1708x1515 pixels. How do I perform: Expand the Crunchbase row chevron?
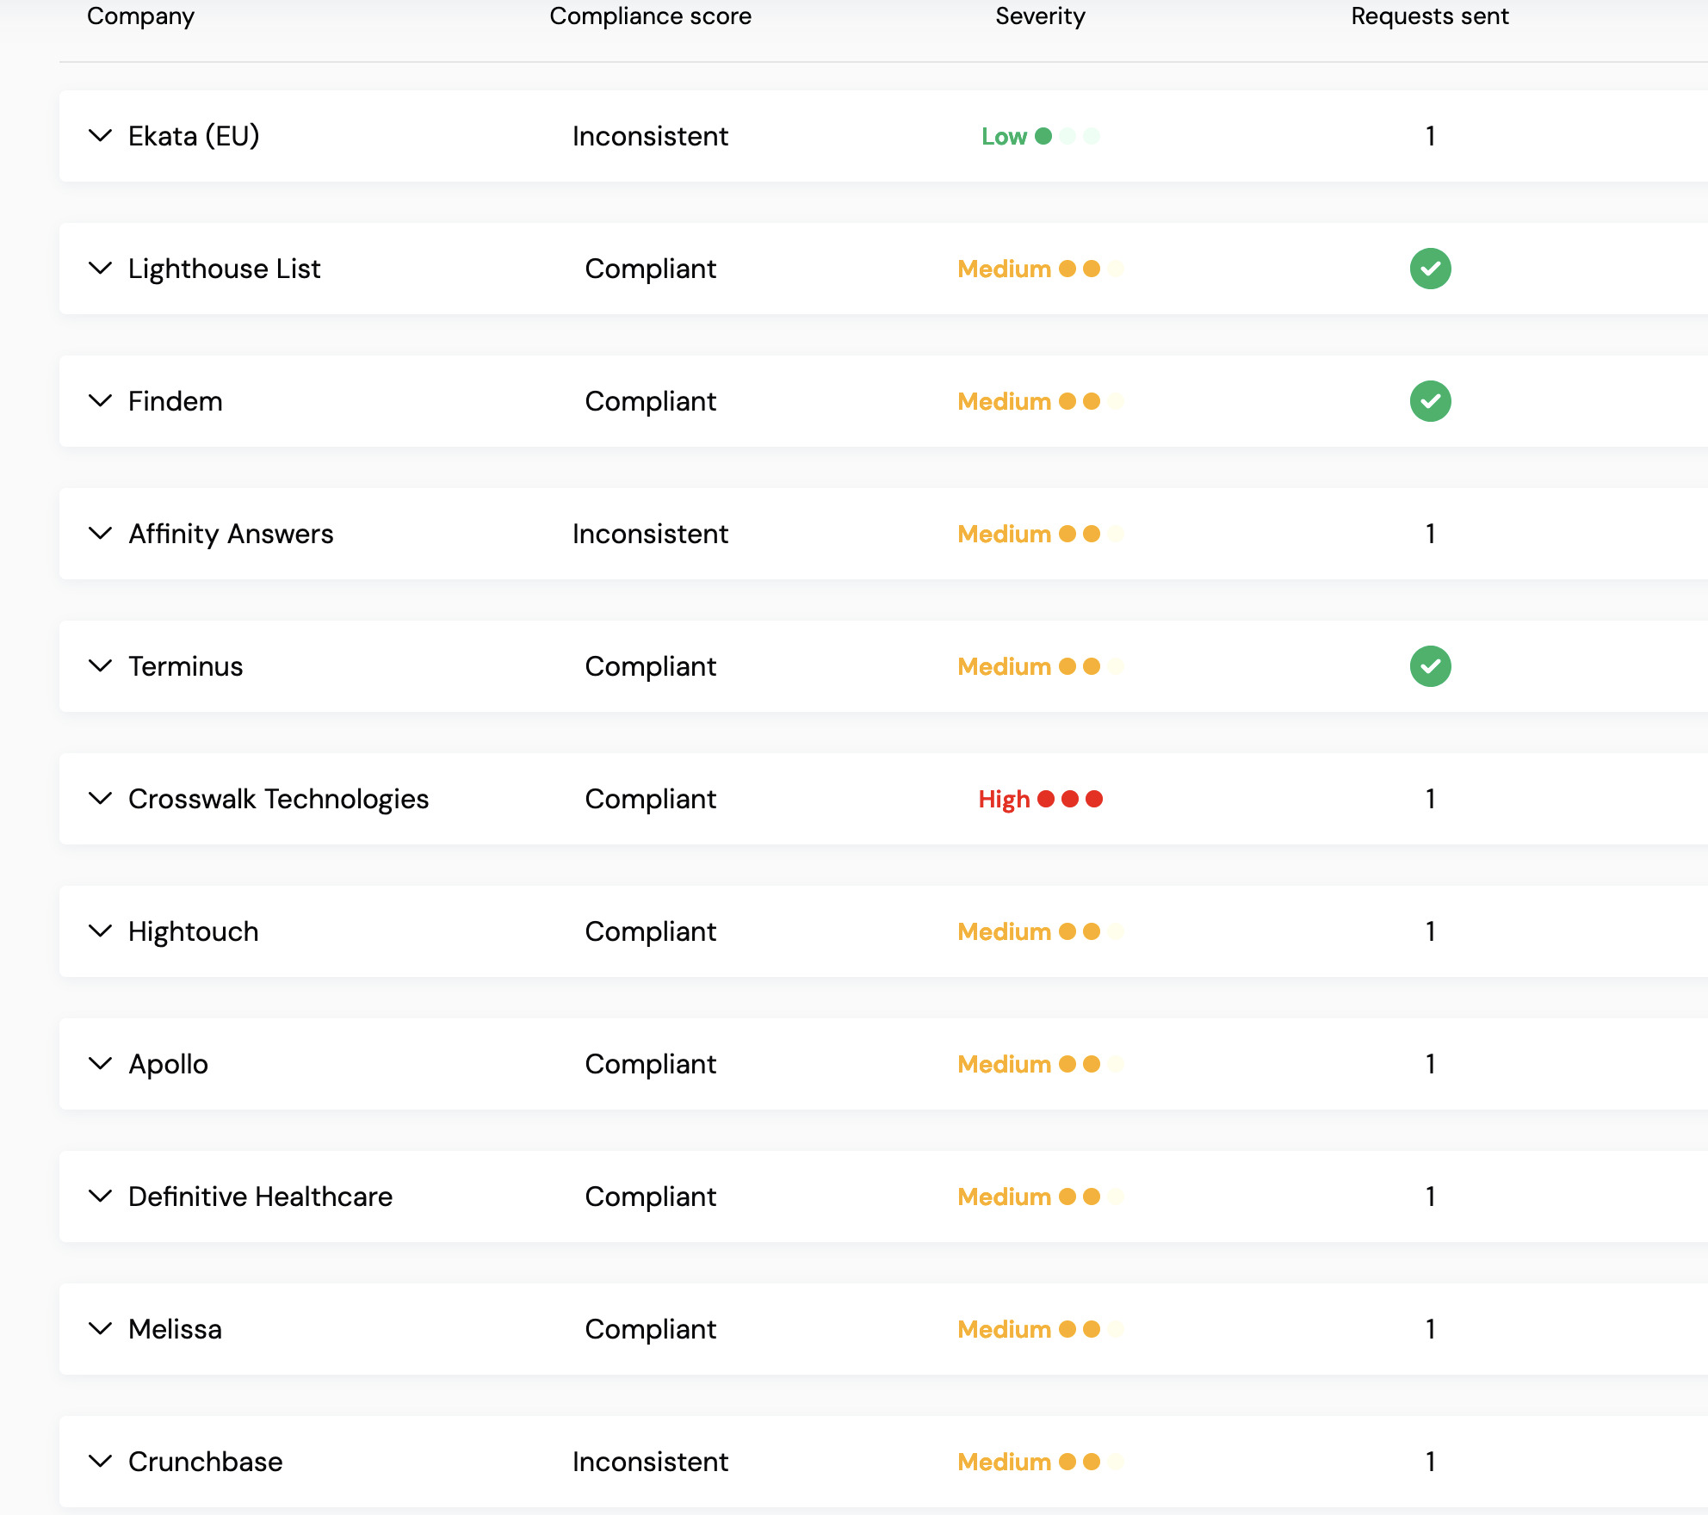[x=101, y=1462]
